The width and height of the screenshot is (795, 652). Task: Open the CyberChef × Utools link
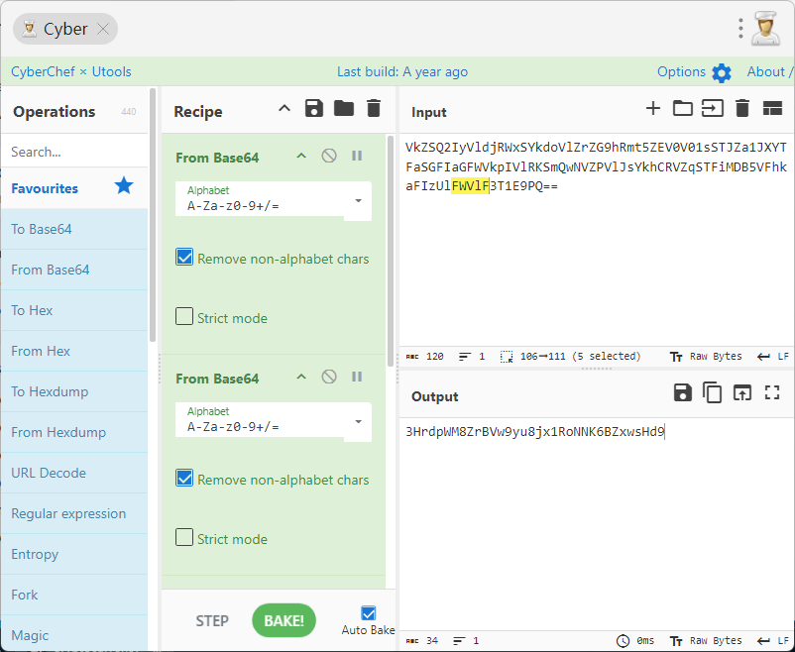[71, 72]
